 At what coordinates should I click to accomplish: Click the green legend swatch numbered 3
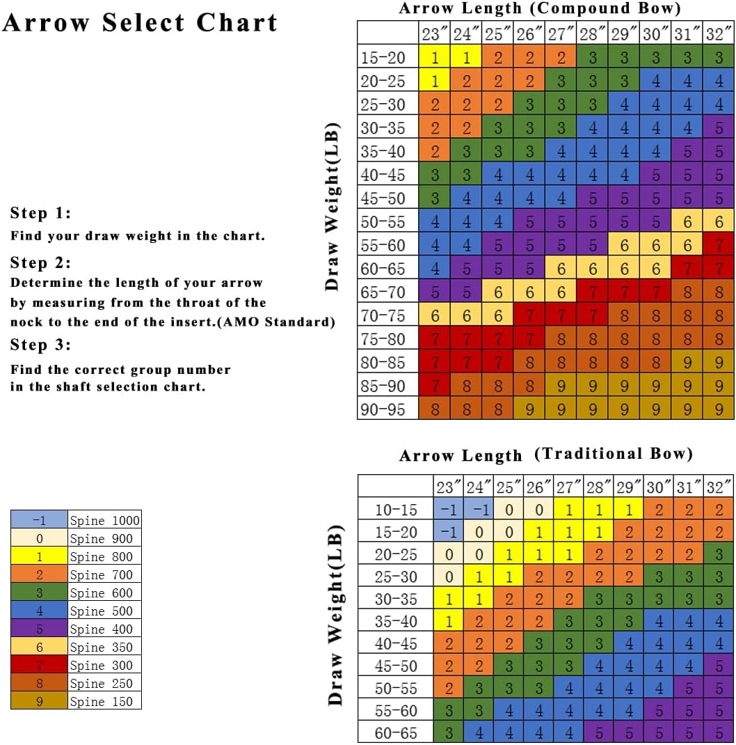tap(39, 593)
